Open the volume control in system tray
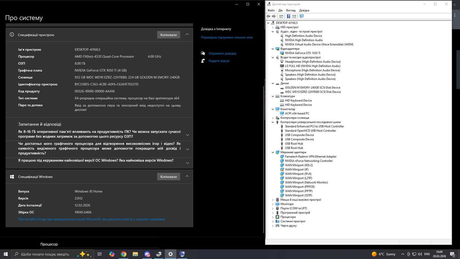Viewport: 460px width, 259px height. (420, 254)
